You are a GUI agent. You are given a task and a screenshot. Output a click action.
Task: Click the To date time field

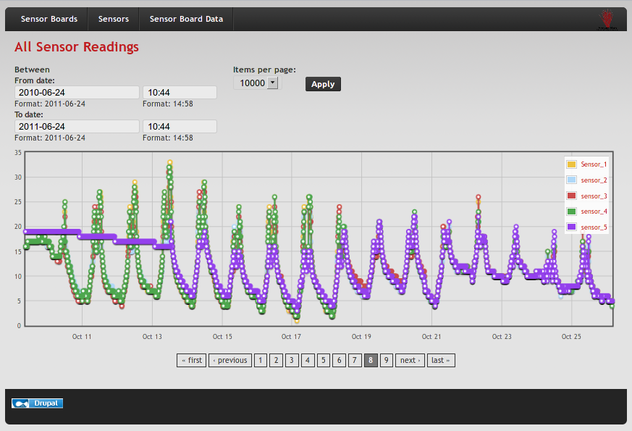(180, 127)
